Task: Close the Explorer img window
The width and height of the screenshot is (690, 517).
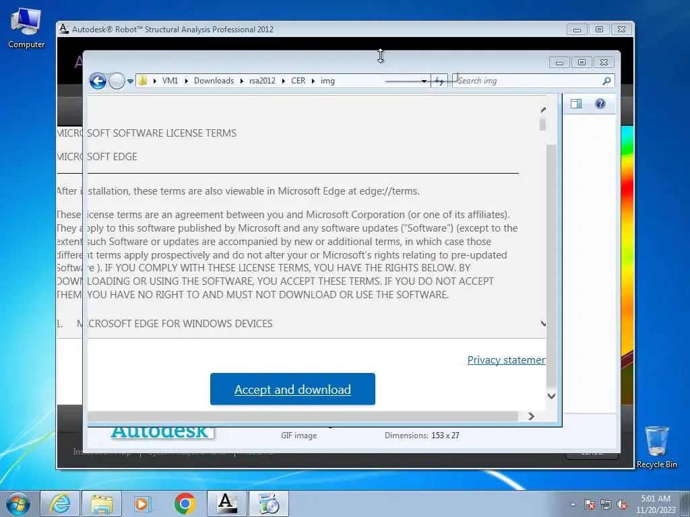Action: click(604, 63)
